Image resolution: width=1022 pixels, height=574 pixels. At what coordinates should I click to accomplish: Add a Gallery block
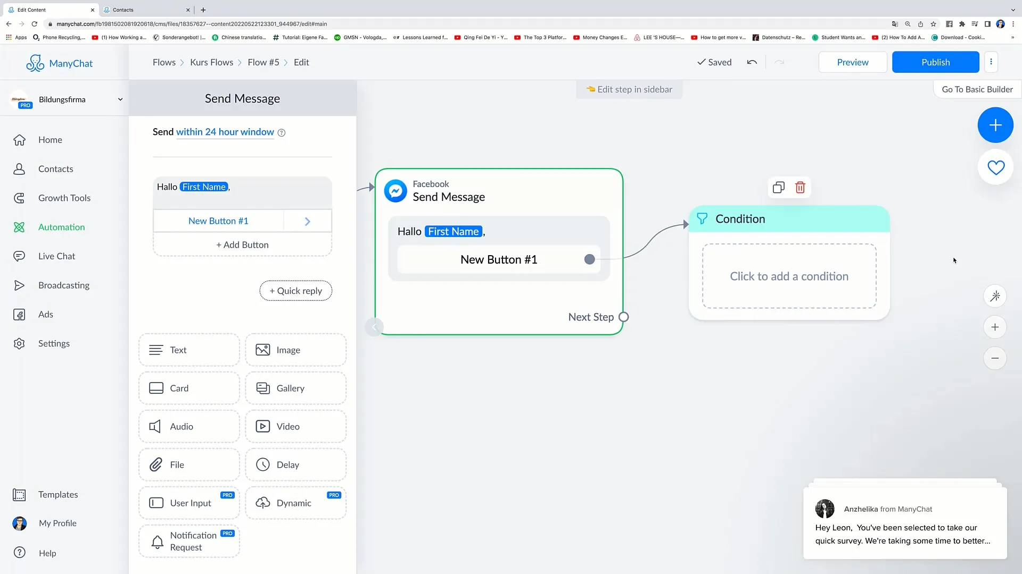point(295,389)
